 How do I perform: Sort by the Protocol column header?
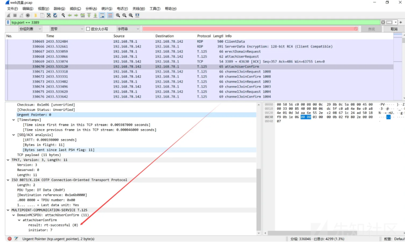[204, 36]
